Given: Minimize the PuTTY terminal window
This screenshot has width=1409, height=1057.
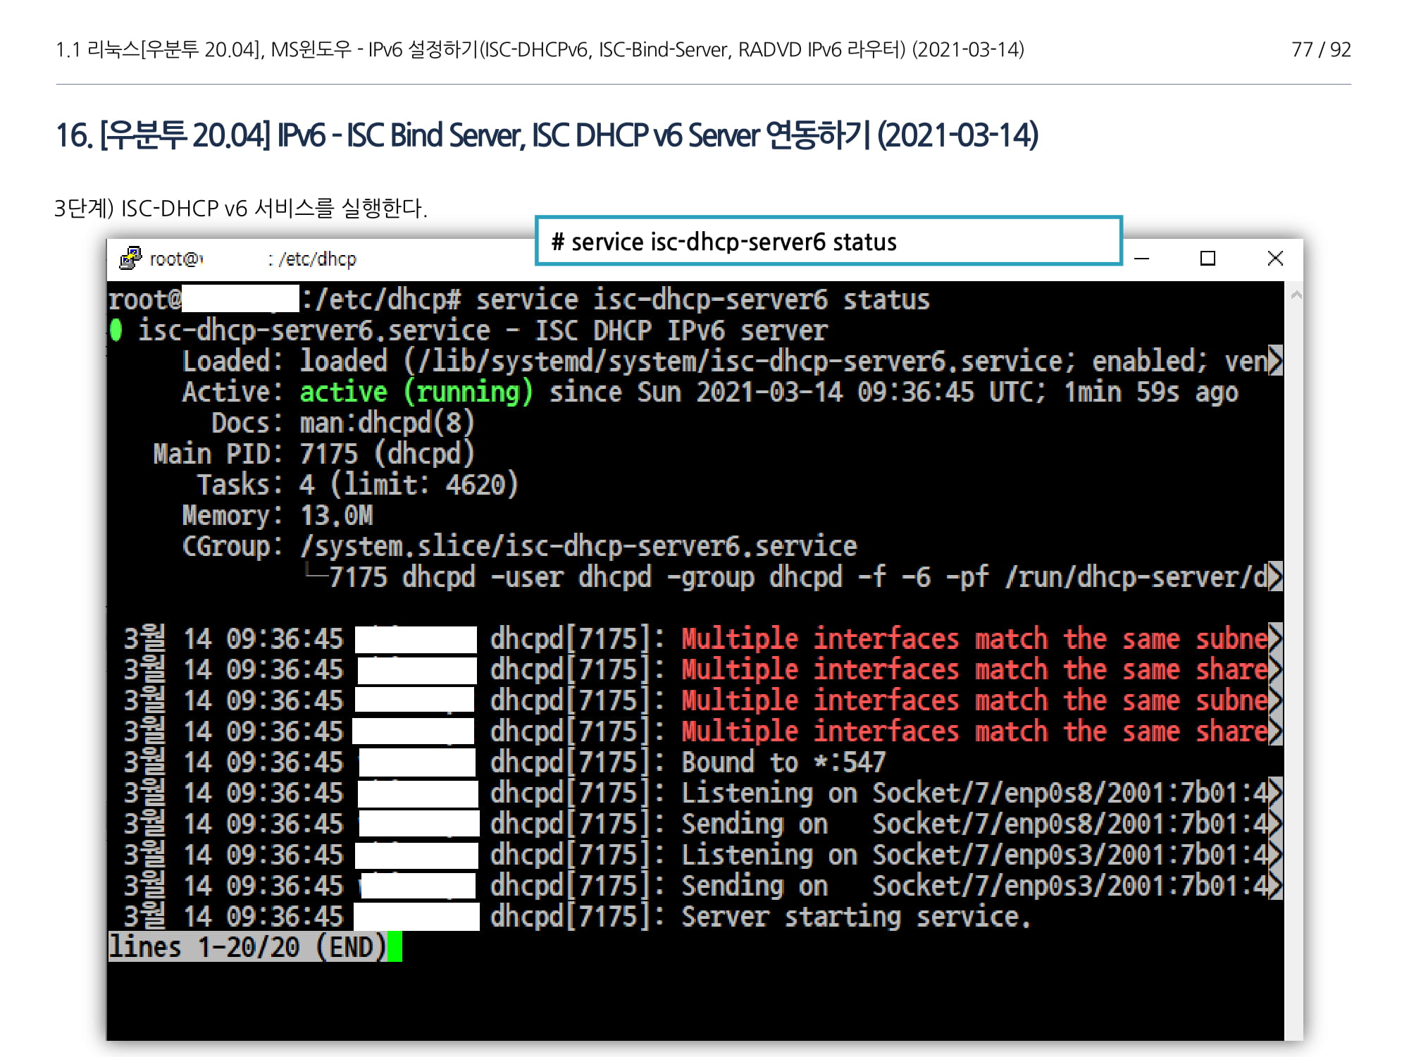Looking at the screenshot, I should (1142, 259).
